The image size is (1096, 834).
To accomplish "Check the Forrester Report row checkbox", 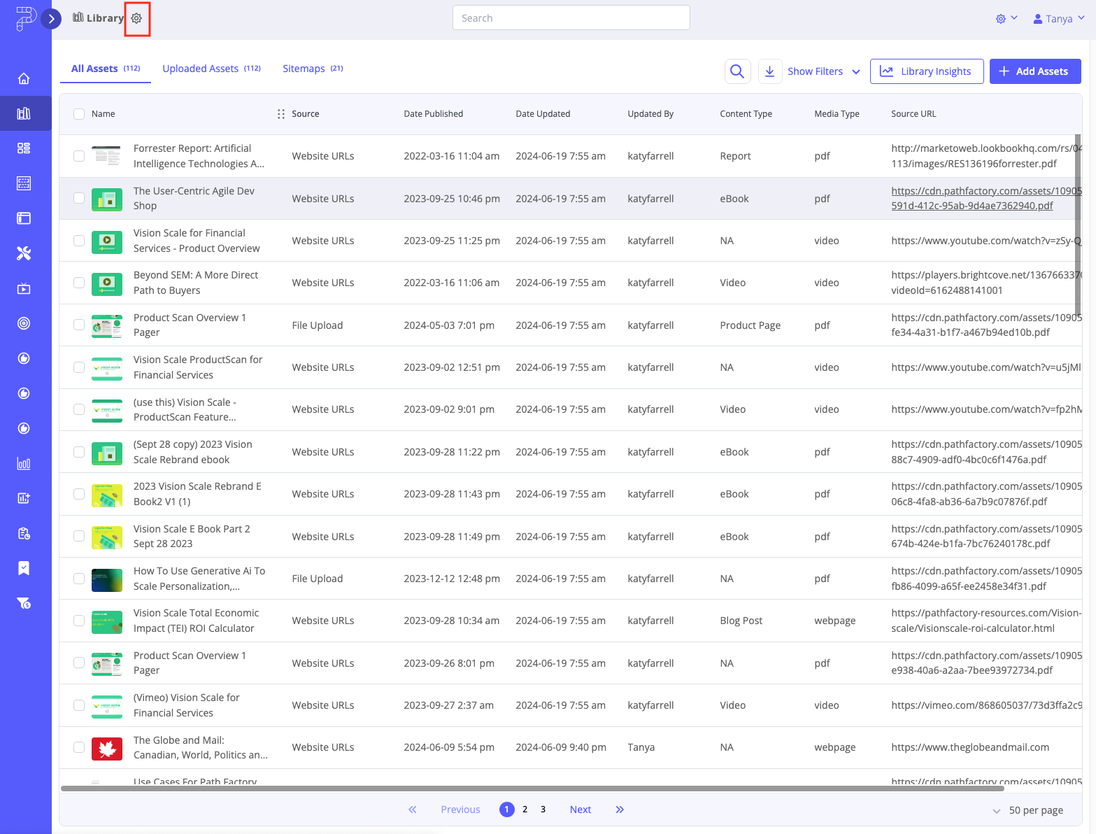I will tap(78, 156).
